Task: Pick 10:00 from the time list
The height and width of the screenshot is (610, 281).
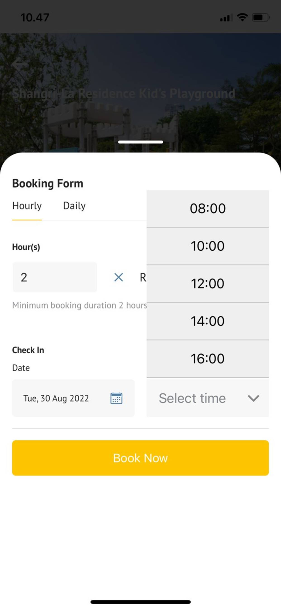Action: [208, 246]
